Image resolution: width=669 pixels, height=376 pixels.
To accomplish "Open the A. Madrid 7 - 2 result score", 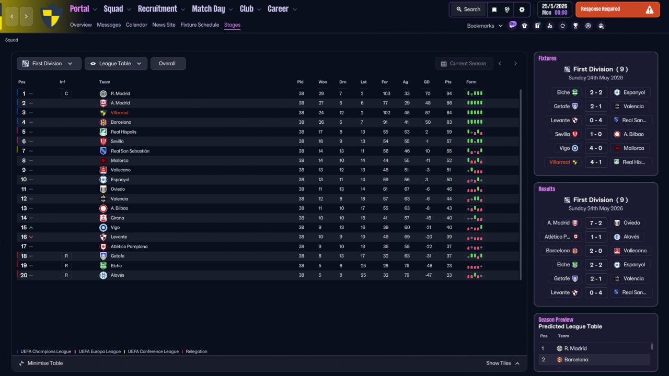I will (x=596, y=223).
